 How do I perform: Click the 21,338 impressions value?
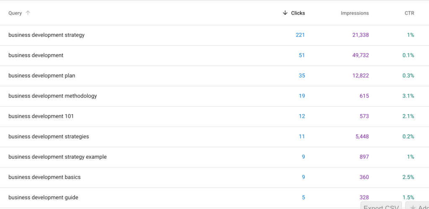361,35
